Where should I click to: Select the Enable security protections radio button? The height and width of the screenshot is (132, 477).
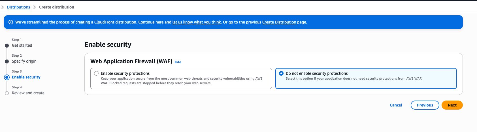[96, 73]
